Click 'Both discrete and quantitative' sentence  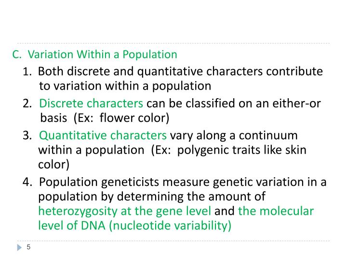click(120, 71)
